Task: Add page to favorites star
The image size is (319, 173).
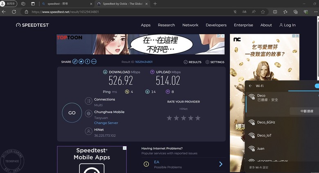Action: point(263,12)
